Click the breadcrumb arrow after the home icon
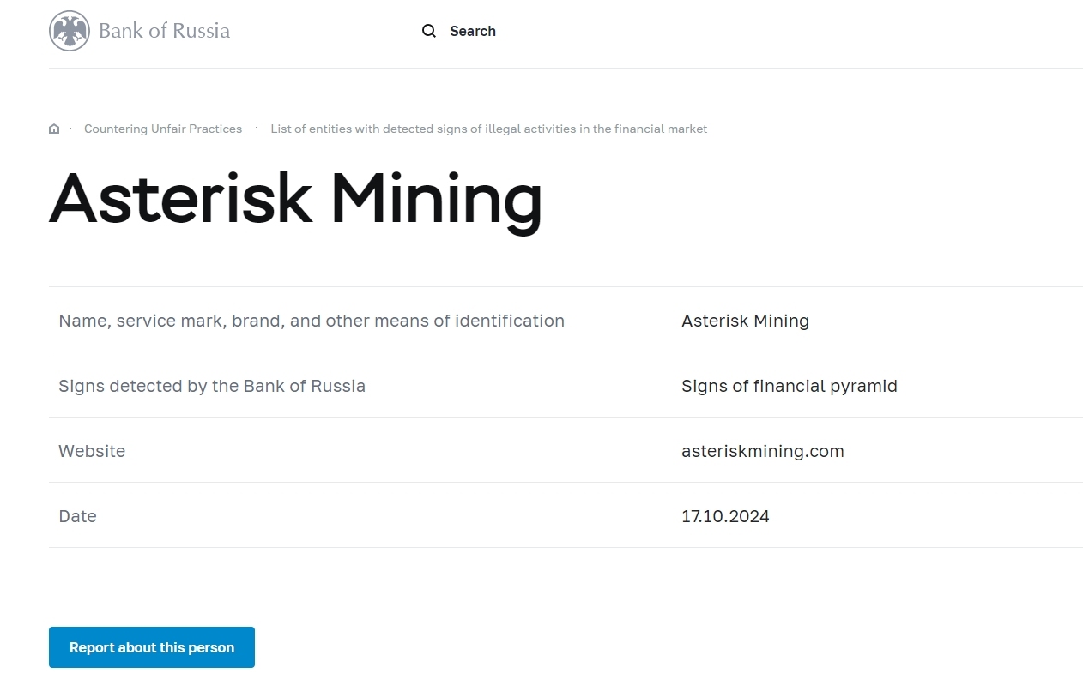Viewport: 1083px width, 697px height. coord(70,129)
